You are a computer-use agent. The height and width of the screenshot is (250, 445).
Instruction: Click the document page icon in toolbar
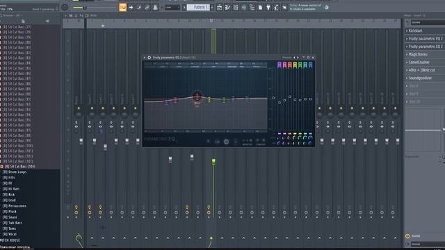click(260, 8)
